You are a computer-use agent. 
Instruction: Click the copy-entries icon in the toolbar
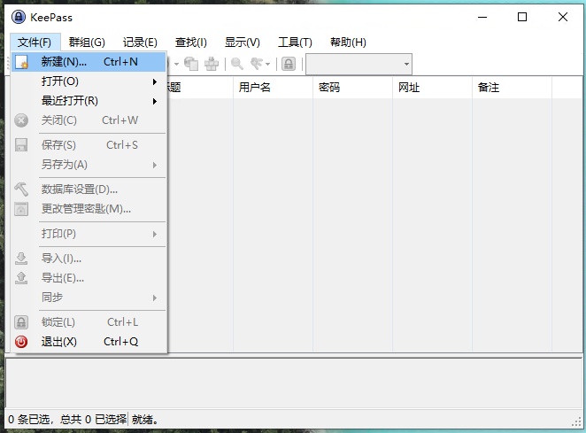(191, 64)
